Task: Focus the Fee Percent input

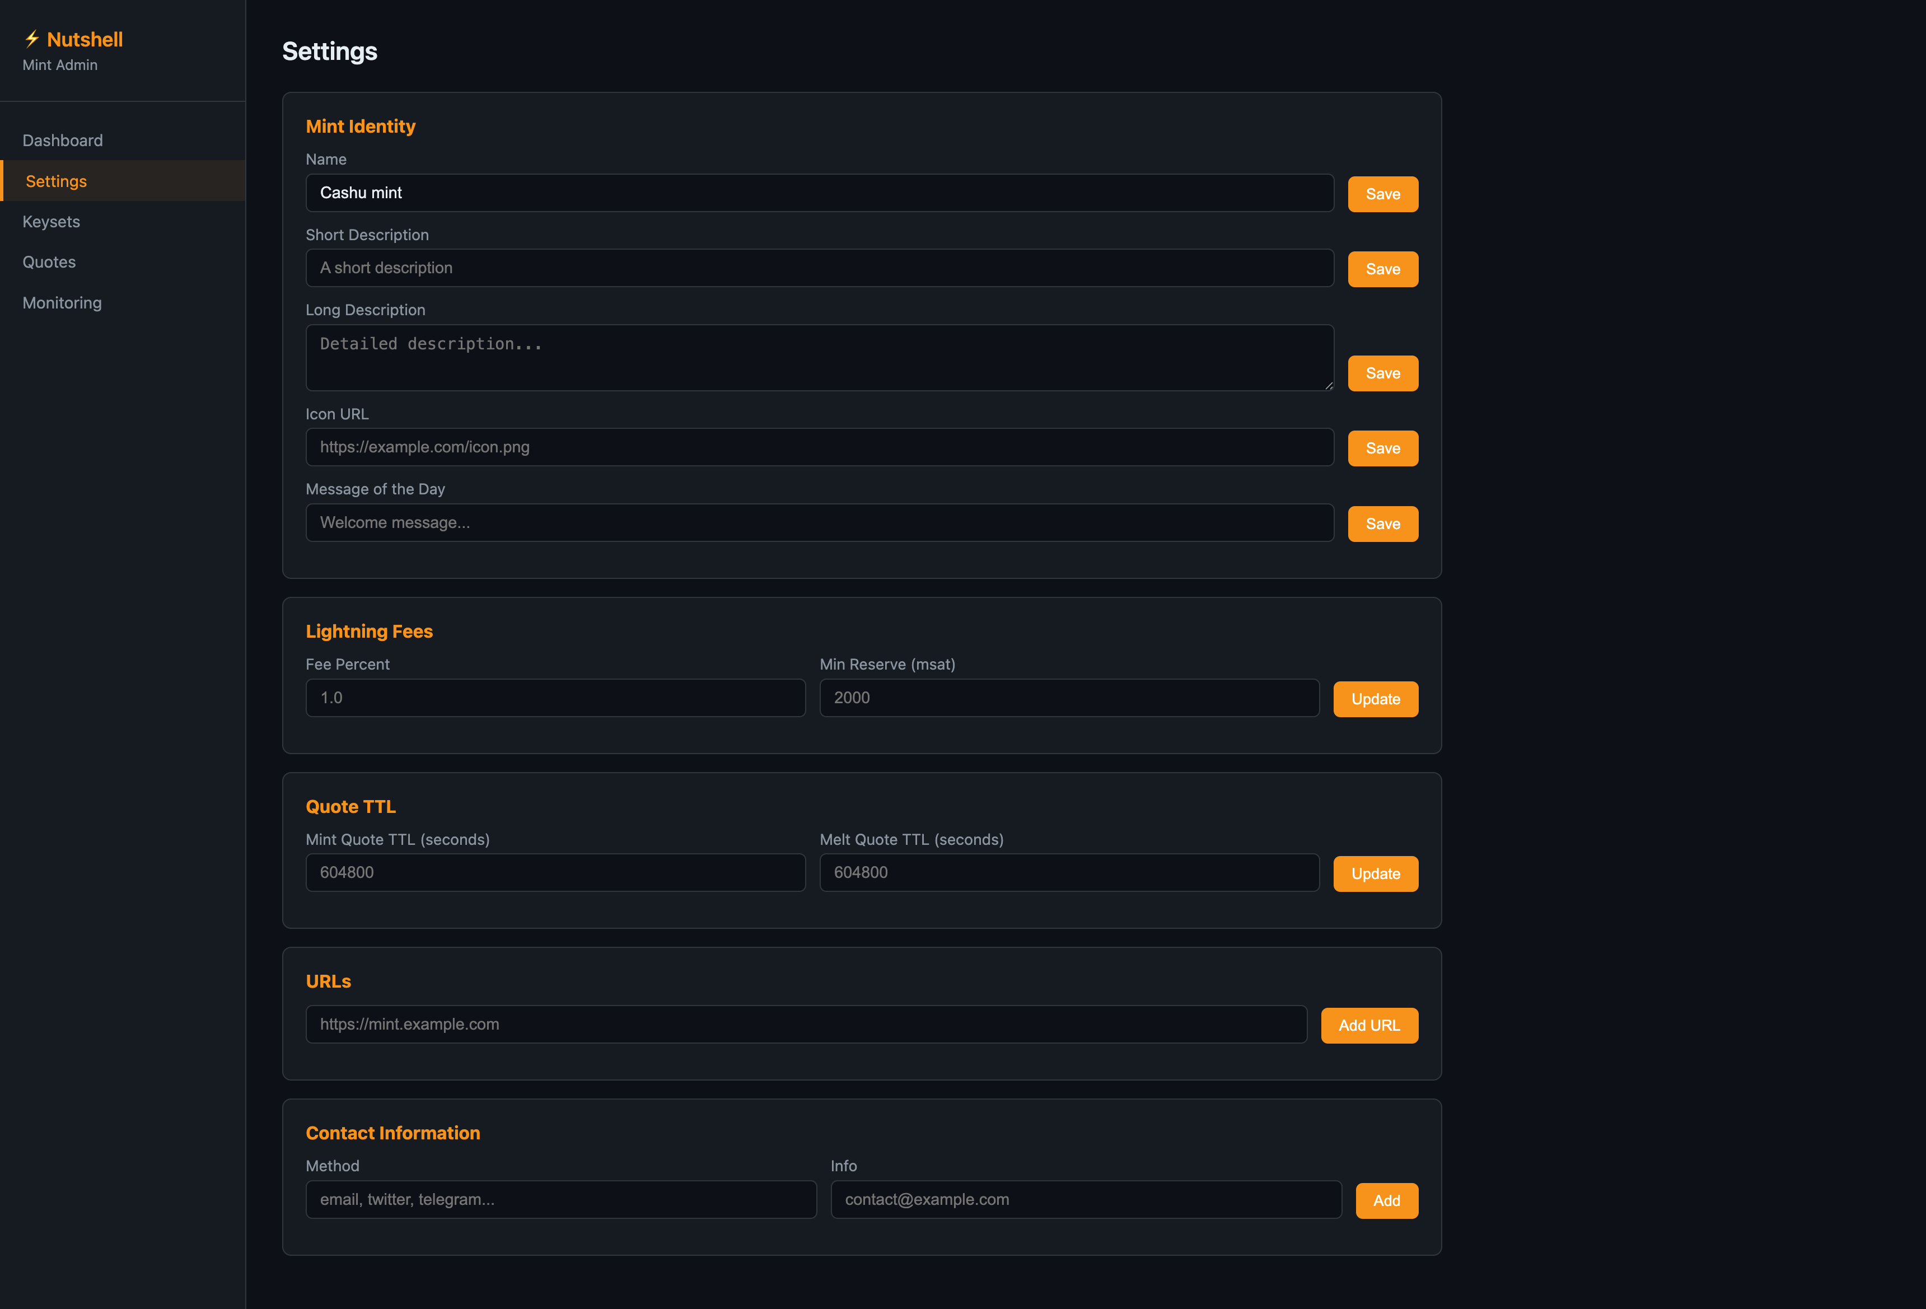Action: click(x=555, y=698)
